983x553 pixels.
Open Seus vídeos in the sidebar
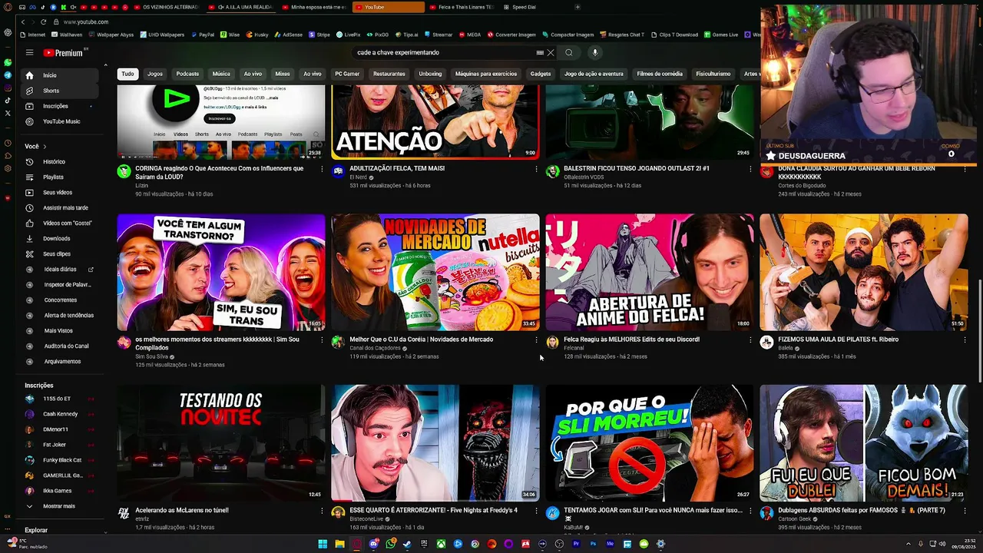(61, 192)
